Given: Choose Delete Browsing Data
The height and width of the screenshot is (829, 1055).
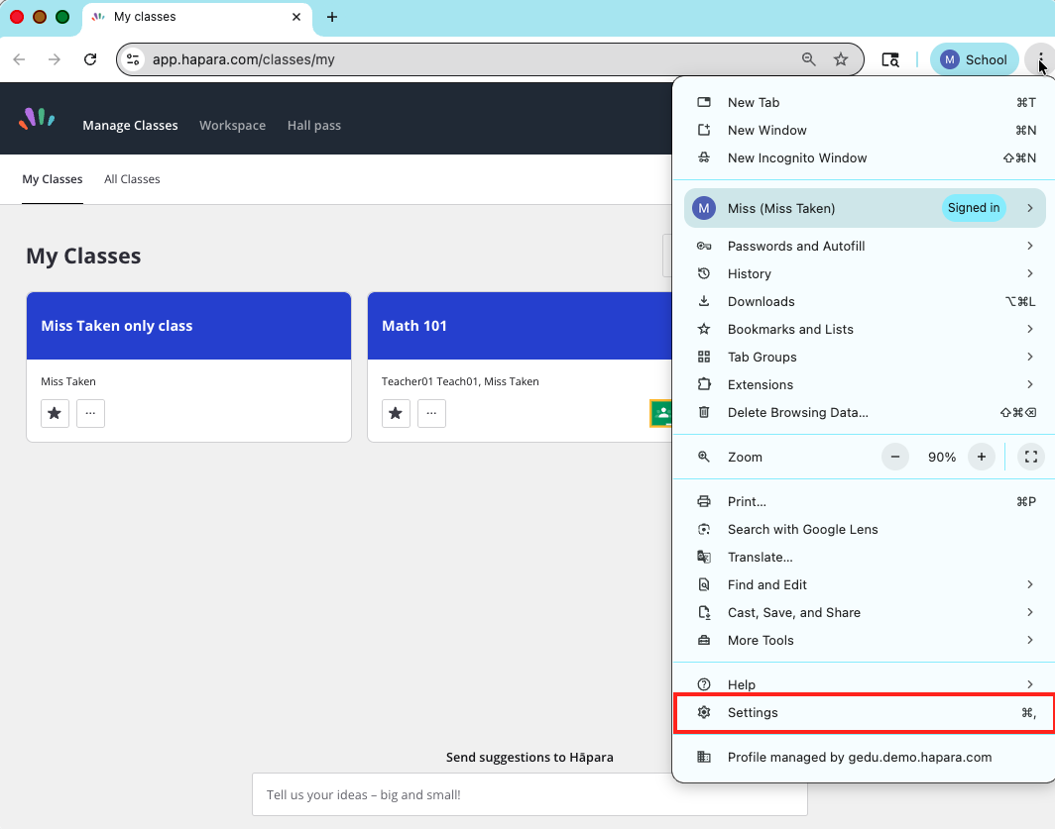Looking at the screenshot, I should pos(864,413).
